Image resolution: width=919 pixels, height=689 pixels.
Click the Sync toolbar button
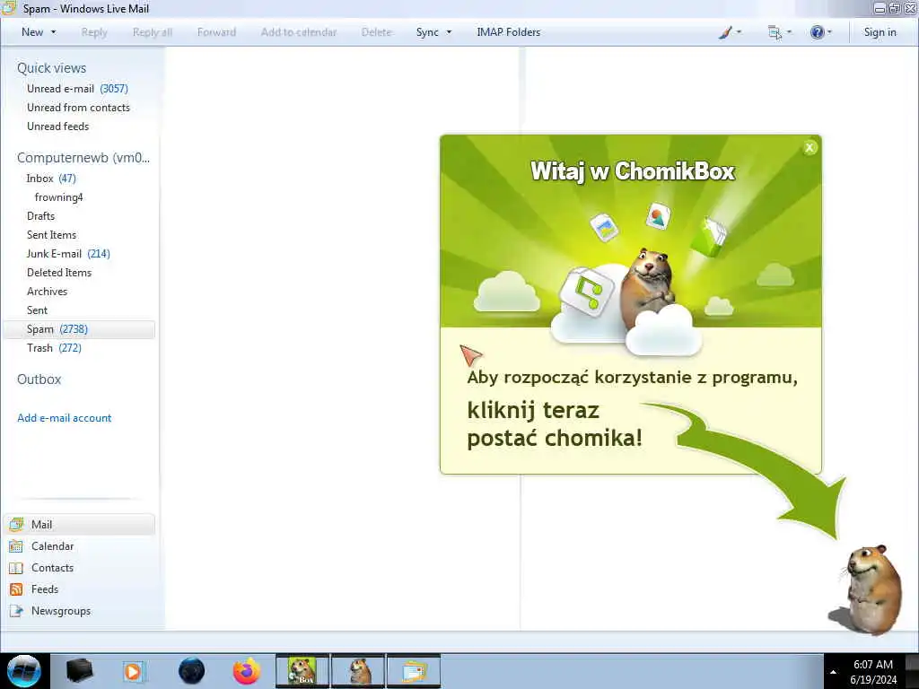tap(427, 32)
